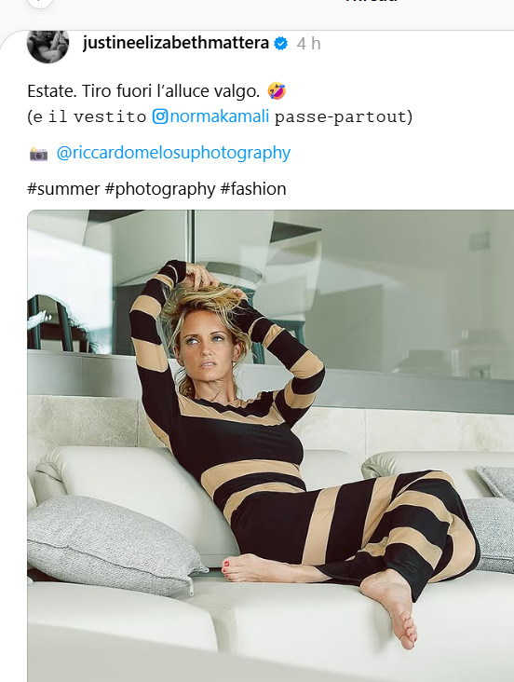Open the #photography hashtag

[160, 189]
